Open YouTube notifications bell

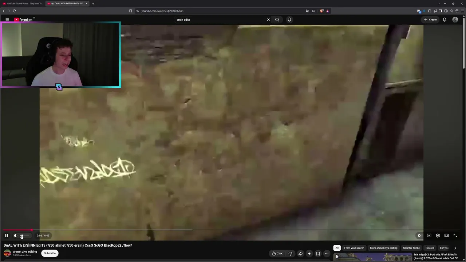point(445,20)
